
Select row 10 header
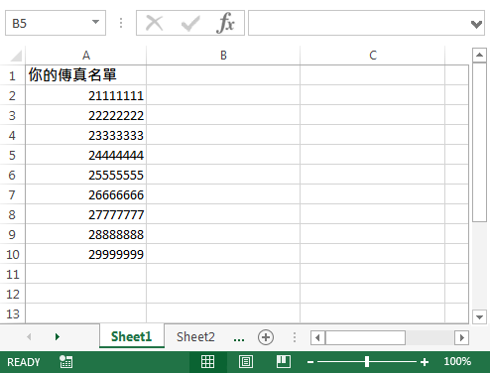pos(12,254)
